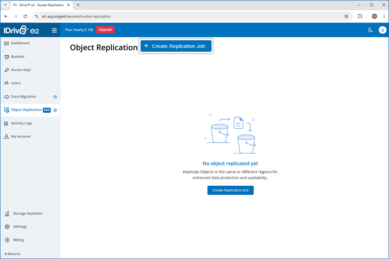Minimize the browser window
The image size is (389, 259).
359,5
